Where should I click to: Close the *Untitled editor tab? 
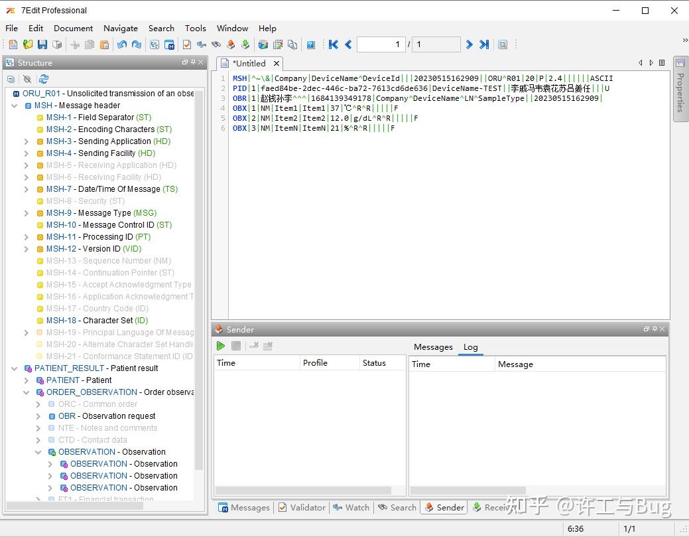tap(276, 64)
